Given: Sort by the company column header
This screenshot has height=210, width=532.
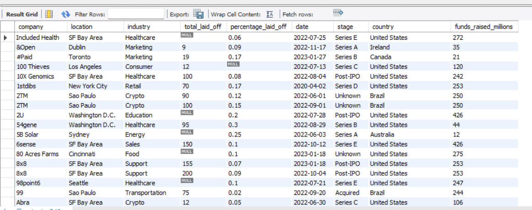Looking at the screenshot, I should tap(31, 27).
